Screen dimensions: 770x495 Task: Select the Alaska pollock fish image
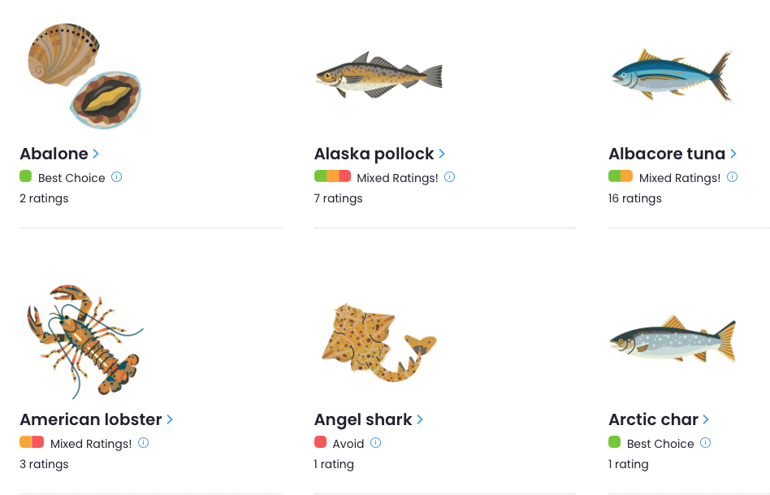(x=379, y=76)
